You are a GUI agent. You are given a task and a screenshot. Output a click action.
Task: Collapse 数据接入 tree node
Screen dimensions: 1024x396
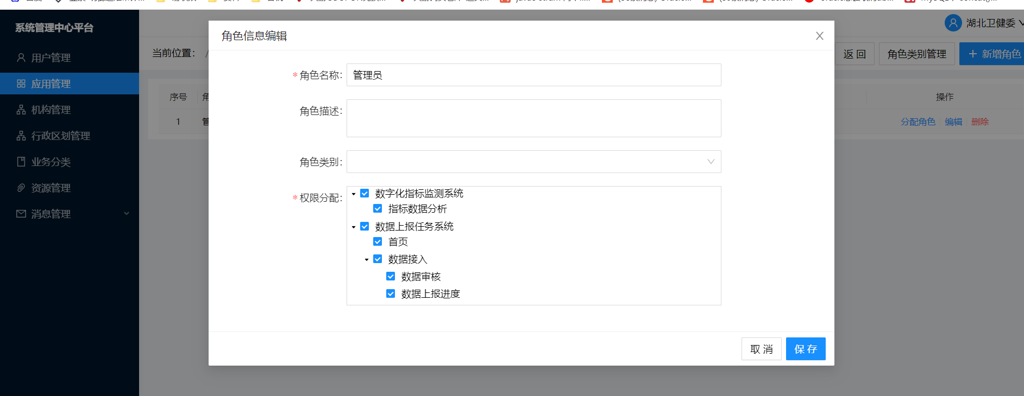pyautogui.click(x=367, y=259)
